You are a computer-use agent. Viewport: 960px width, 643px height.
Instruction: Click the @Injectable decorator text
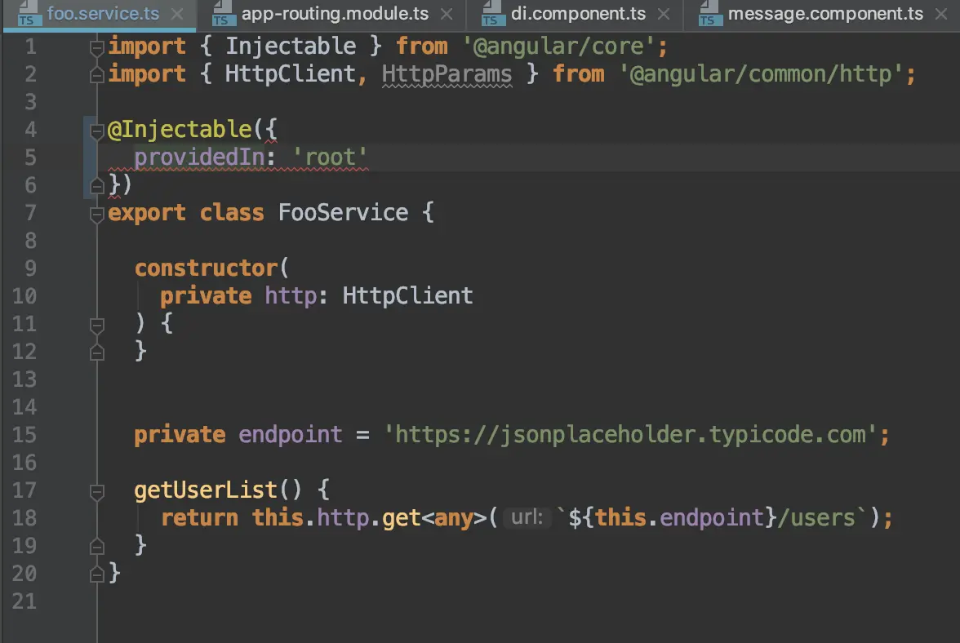tap(180, 130)
